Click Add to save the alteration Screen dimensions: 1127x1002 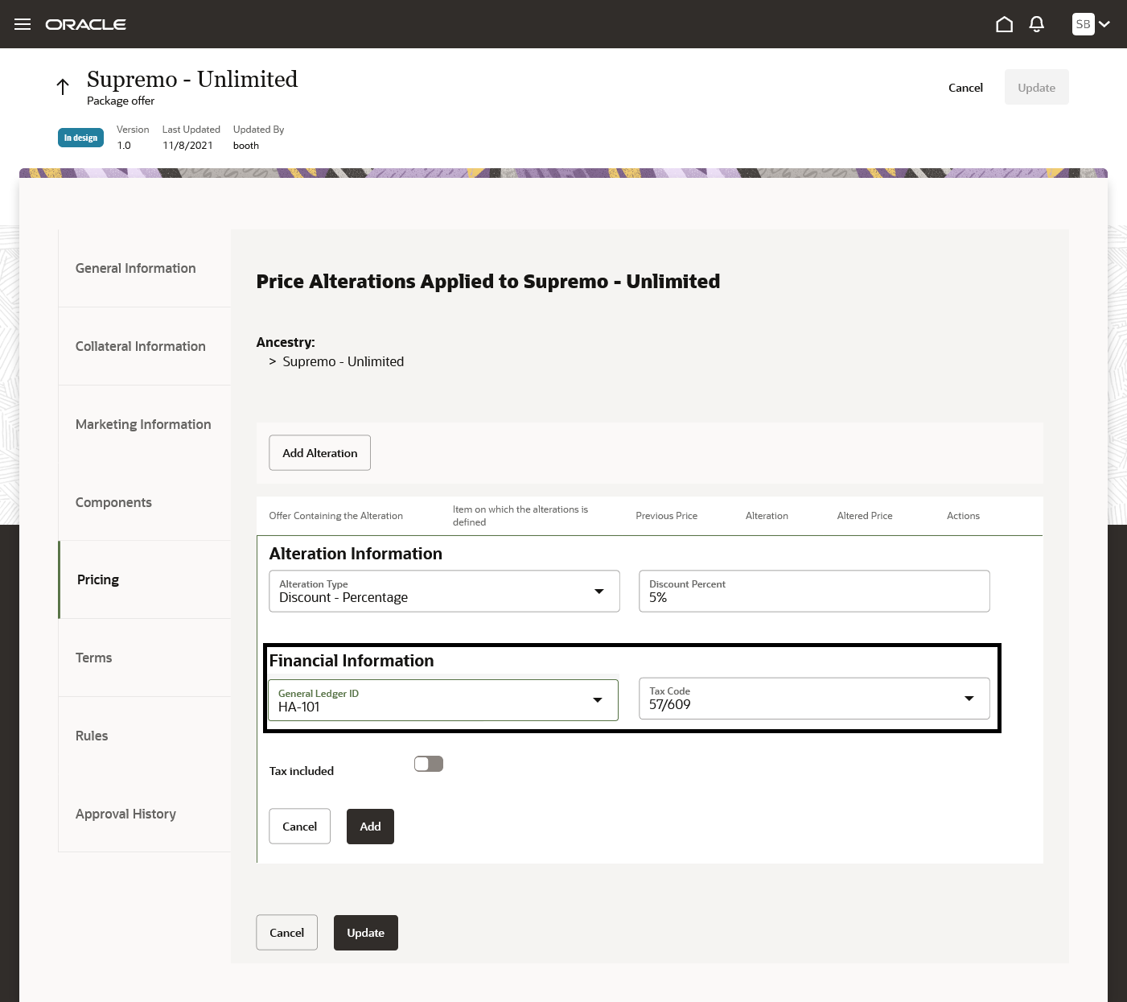tap(370, 827)
